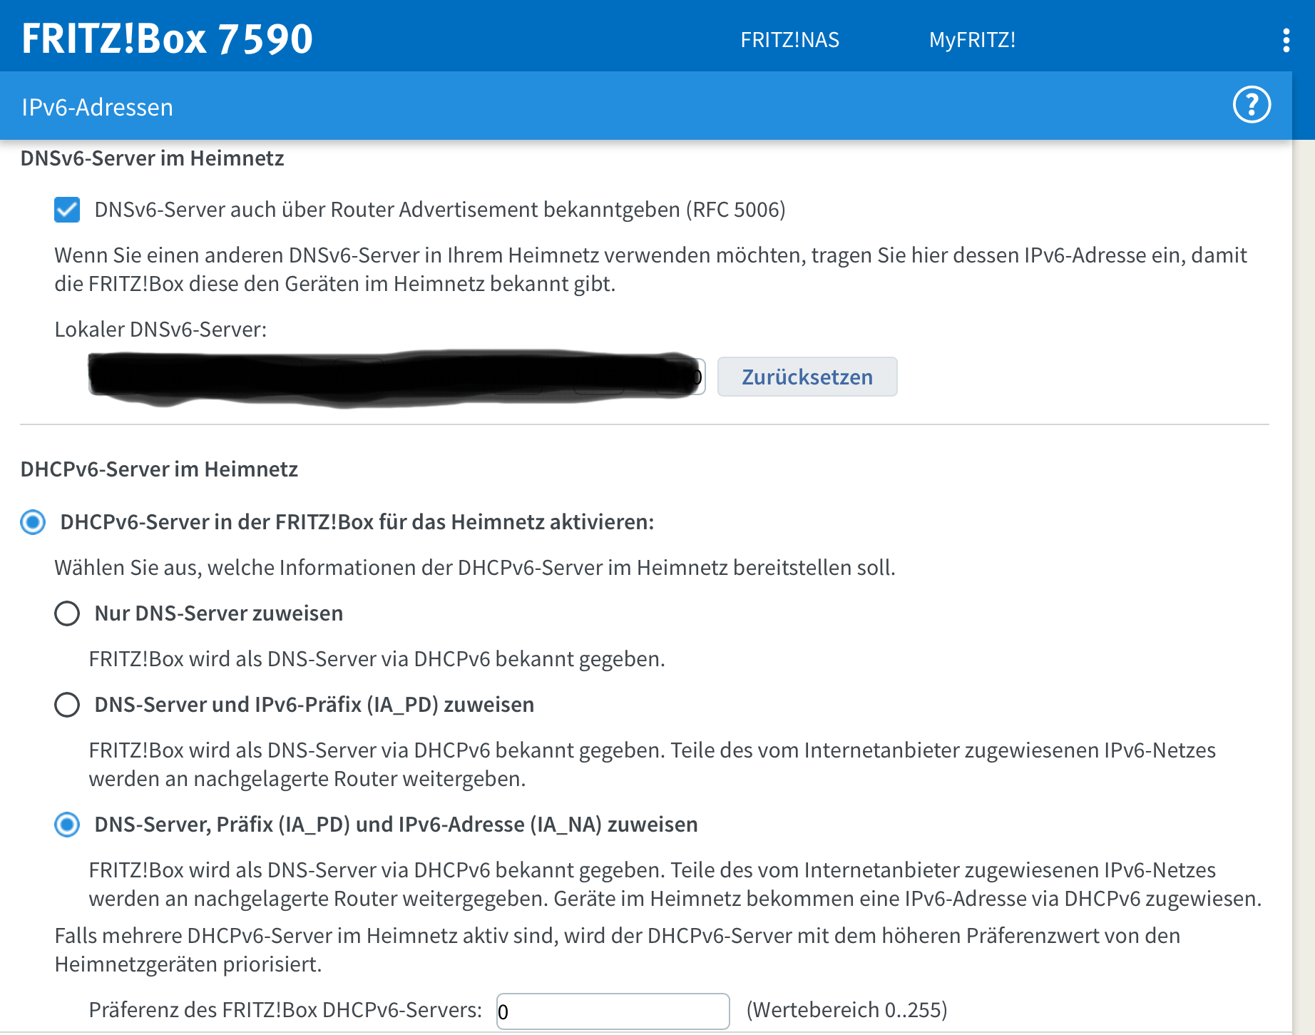
Task: Open the three-dot overflow menu
Action: 1286,41
